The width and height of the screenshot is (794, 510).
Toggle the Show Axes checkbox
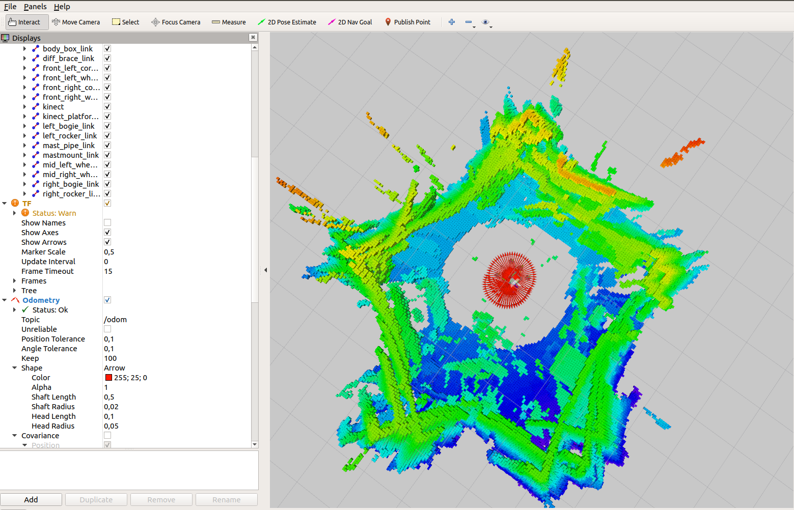(107, 232)
